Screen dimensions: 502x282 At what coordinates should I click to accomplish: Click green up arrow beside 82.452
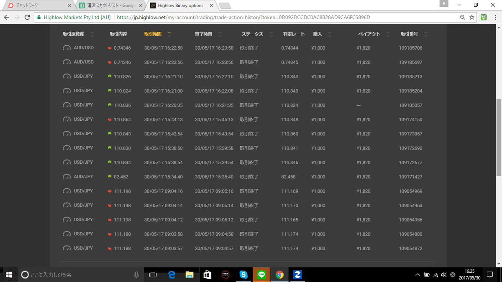coord(110,177)
